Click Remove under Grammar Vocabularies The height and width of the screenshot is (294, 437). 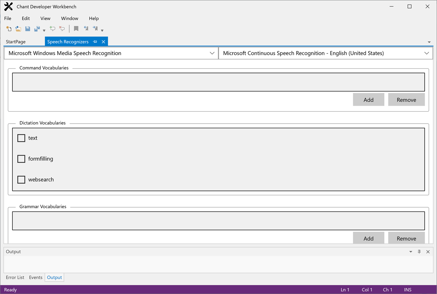406,238
